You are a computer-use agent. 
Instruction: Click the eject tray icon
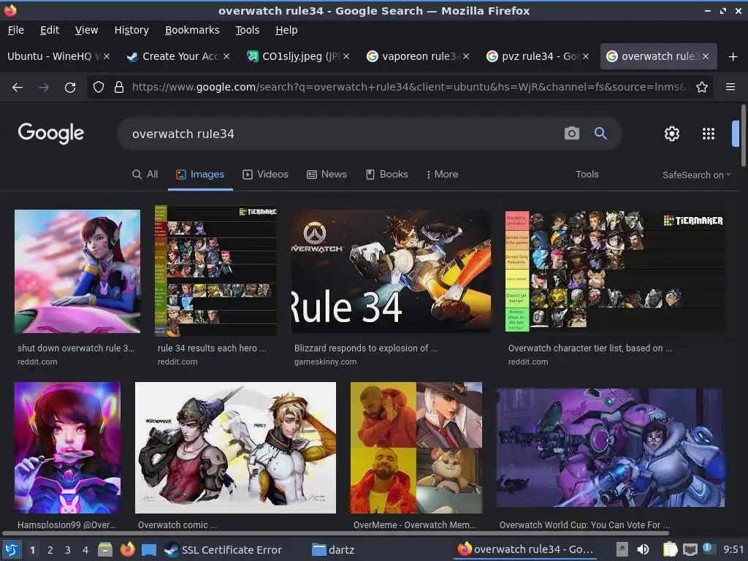pyautogui.click(x=622, y=549)
